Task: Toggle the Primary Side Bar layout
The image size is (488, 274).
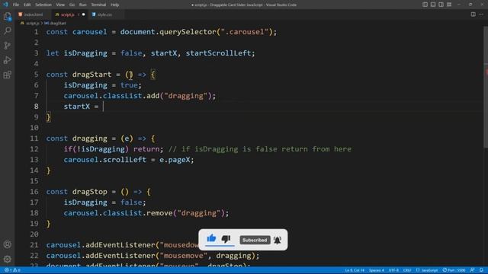Action: 425,5
